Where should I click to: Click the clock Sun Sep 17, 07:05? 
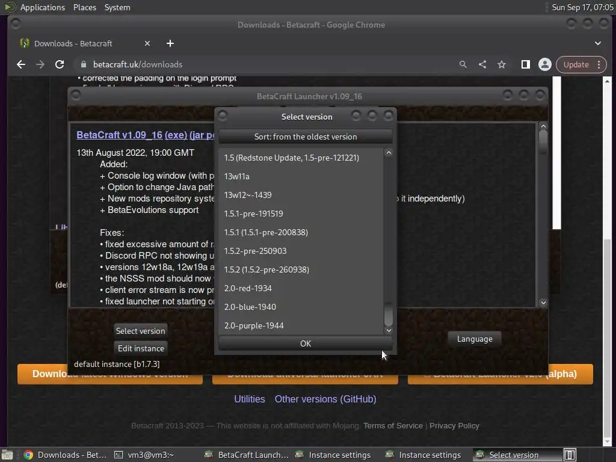pos(582,7)
